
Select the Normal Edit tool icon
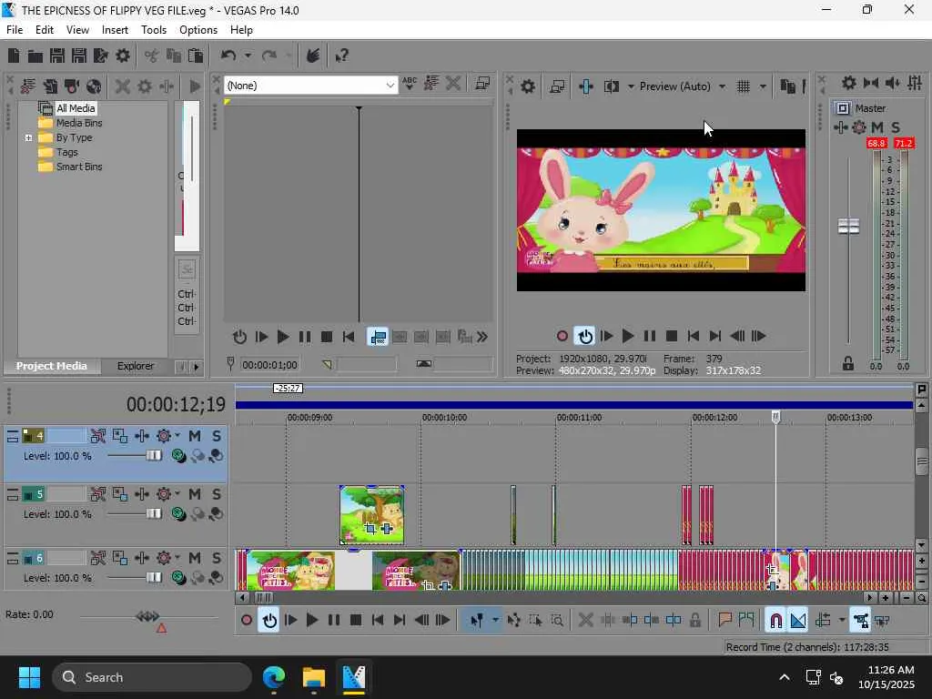tap(476, 620)
